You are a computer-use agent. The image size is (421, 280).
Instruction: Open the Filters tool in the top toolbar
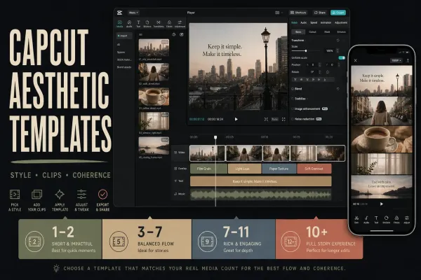[x=169, y=22]
